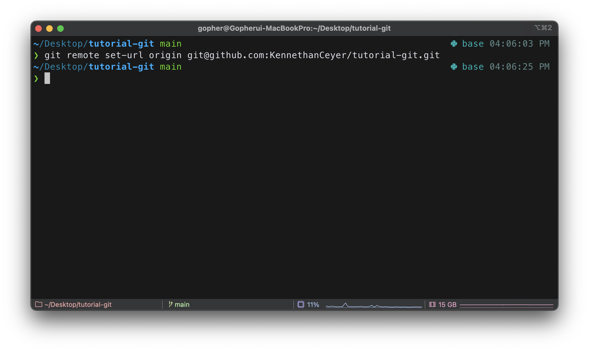This screenshot has height=351, width=589.
Task: Click the green prompt chevron before git command
Action: (x=36, y=56)
